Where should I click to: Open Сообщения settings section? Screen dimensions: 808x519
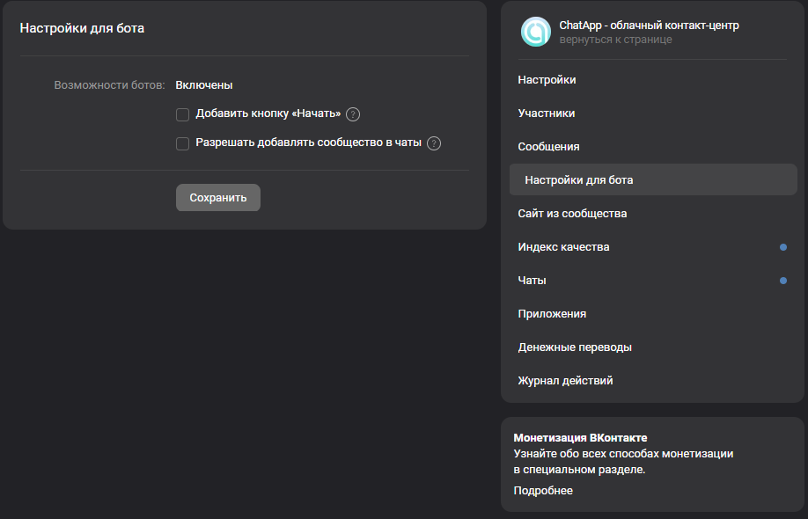pos(548,147)
